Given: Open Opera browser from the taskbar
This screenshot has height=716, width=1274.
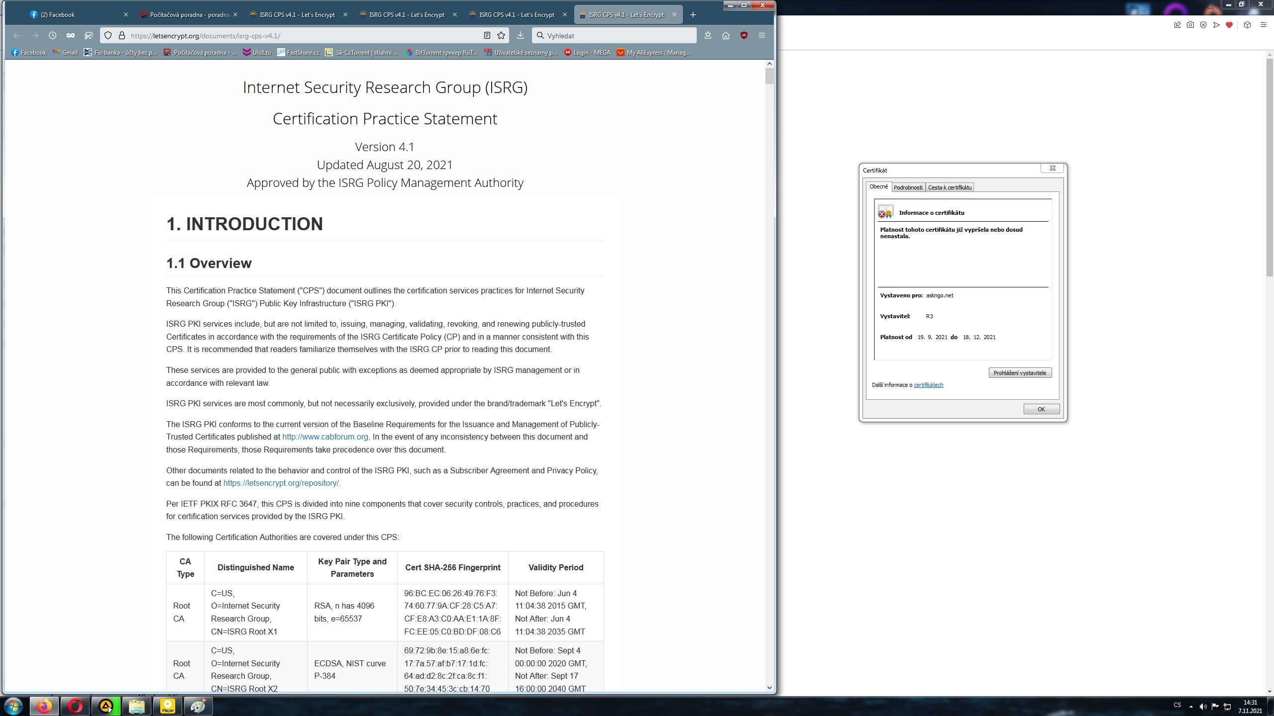Looking at the screenshot, I should click(x=75, y=706).
